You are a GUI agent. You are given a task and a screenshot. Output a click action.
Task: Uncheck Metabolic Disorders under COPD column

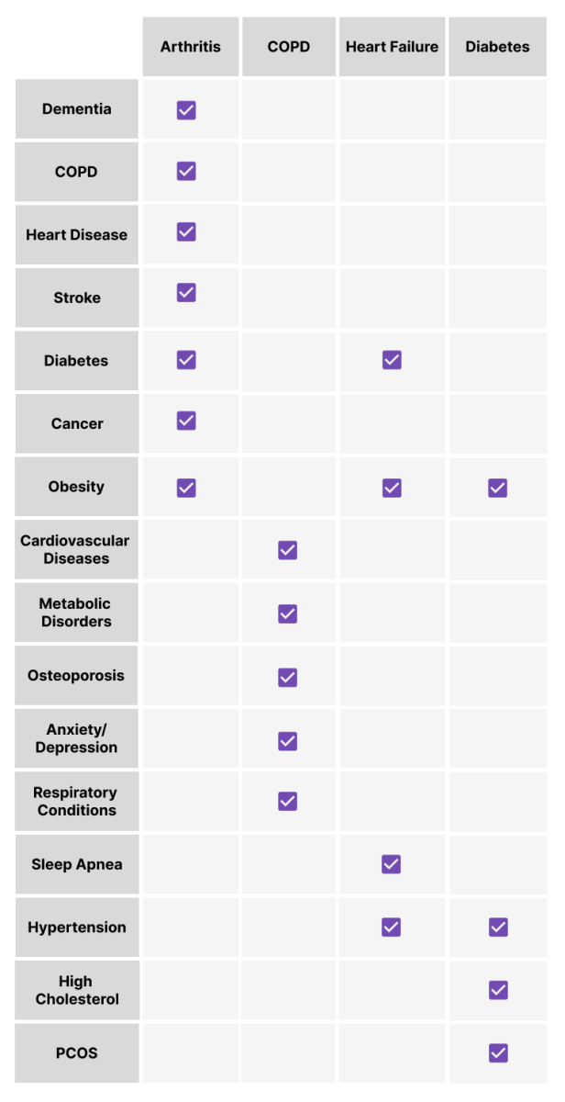(287, 613)
